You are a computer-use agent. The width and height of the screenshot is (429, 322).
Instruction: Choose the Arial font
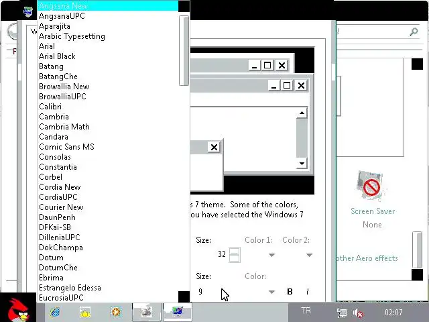tap(108, 46)
